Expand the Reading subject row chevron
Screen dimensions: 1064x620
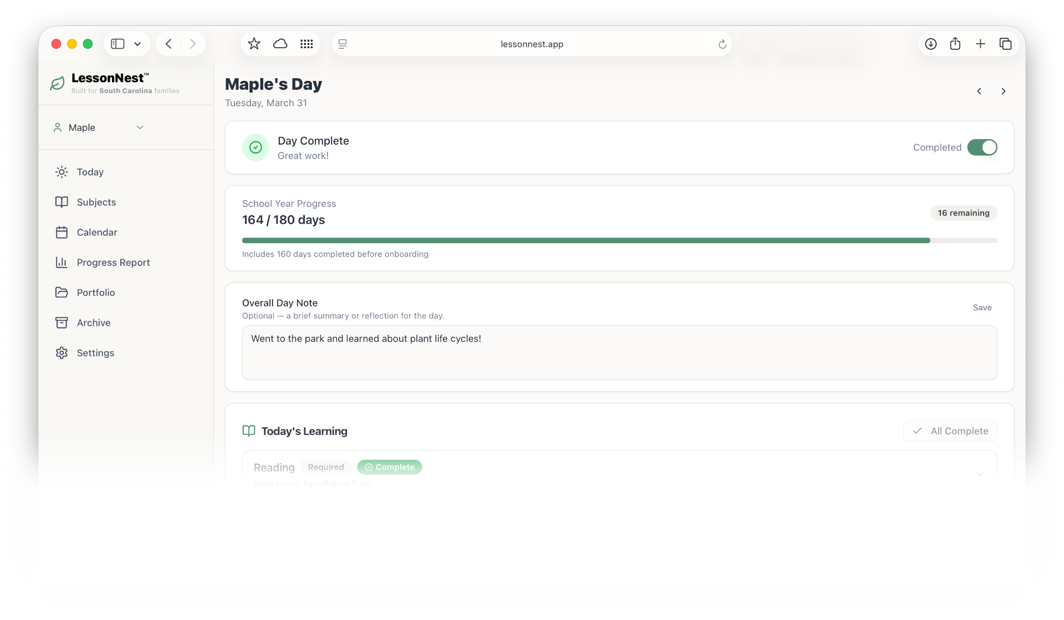[x=980, y=474]
